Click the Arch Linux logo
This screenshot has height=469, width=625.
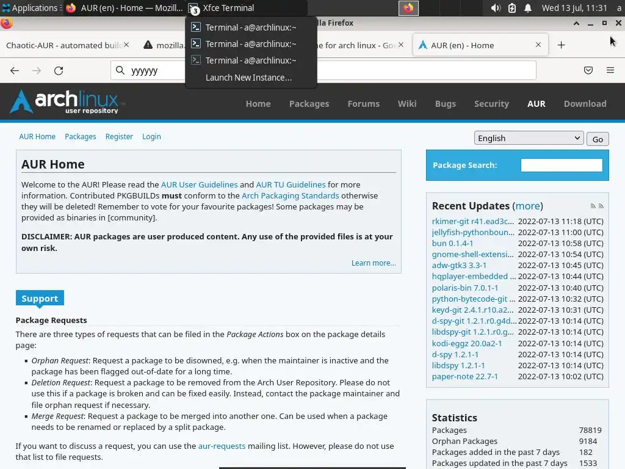click(66, 101)
